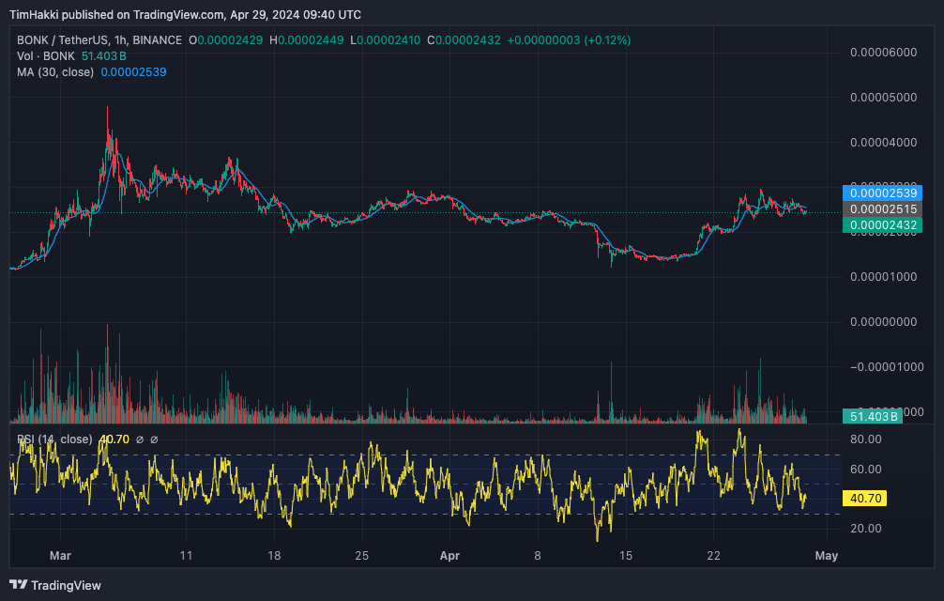Click the BONK / TetherUS symbol title
Image resolution: width=944 pixels, height=601 pixels.
(99, 40)
